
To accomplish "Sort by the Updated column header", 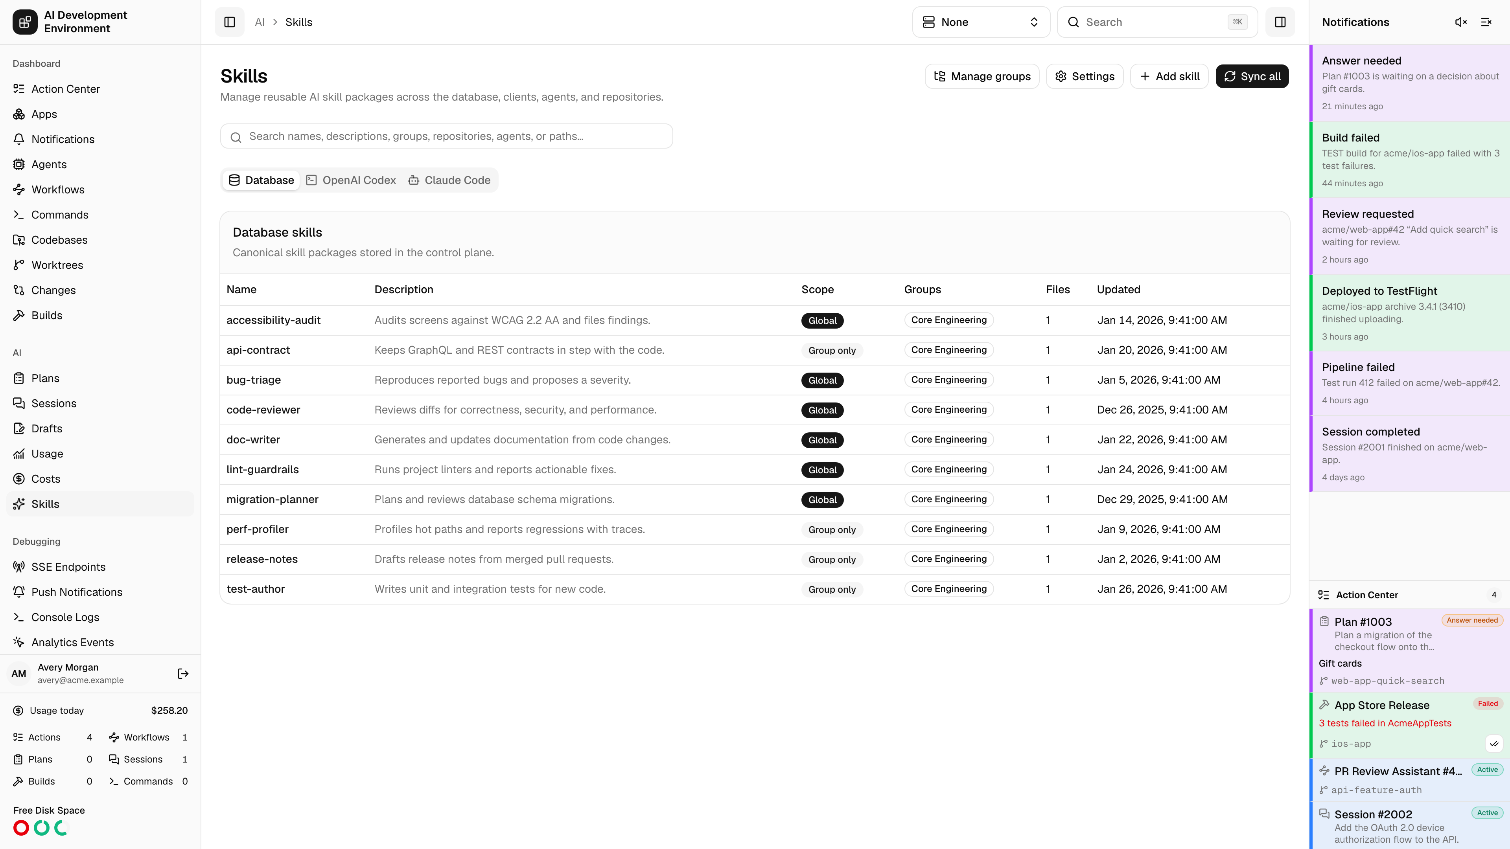I will (1118, 289).
